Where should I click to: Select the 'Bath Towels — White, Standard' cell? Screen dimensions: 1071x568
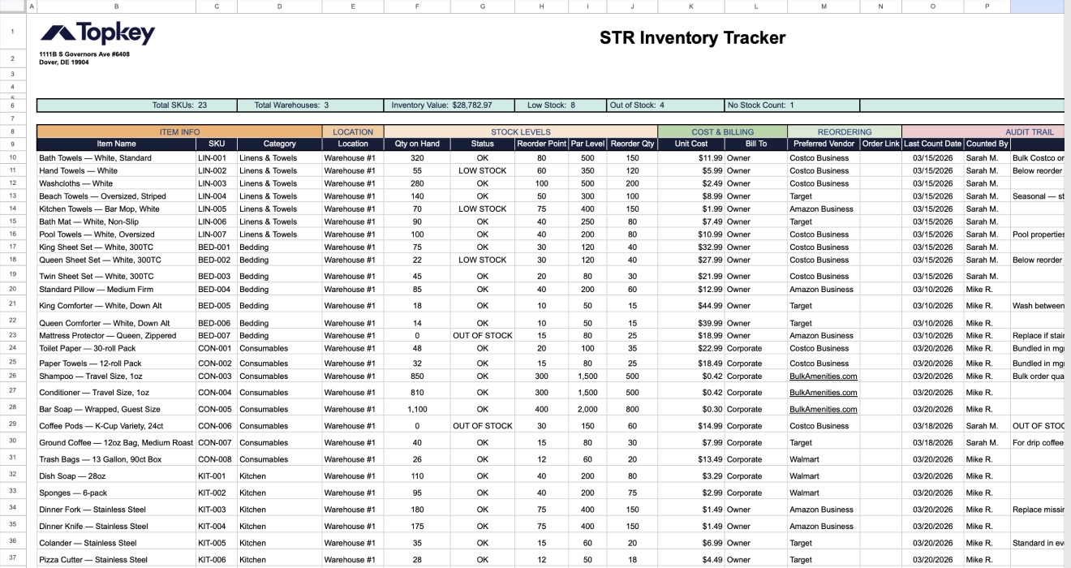(116, 158)
